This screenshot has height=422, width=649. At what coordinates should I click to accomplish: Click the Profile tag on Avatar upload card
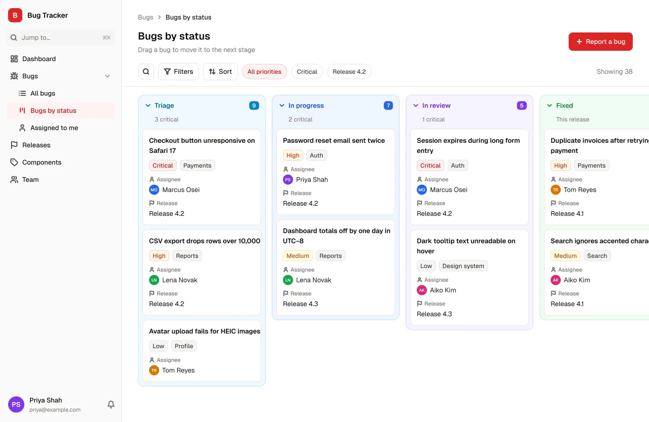click(184, 346)
